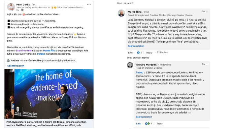Screen dimensions: 231x129
Task: Expand Load previous replies
Action: pyautogui.click(x=138, y=58)
